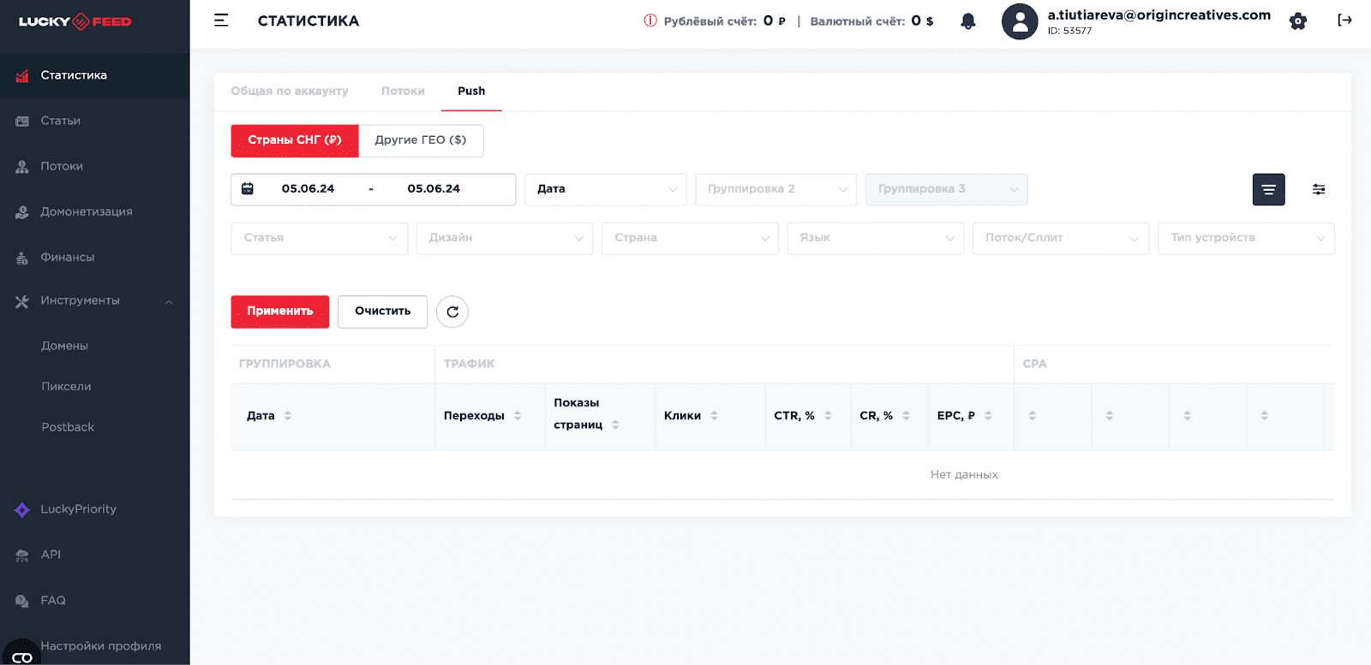The image size is (1371, 665).
Task: Click the refresh circular arrow icon
Action: click(x=452, y=312)
